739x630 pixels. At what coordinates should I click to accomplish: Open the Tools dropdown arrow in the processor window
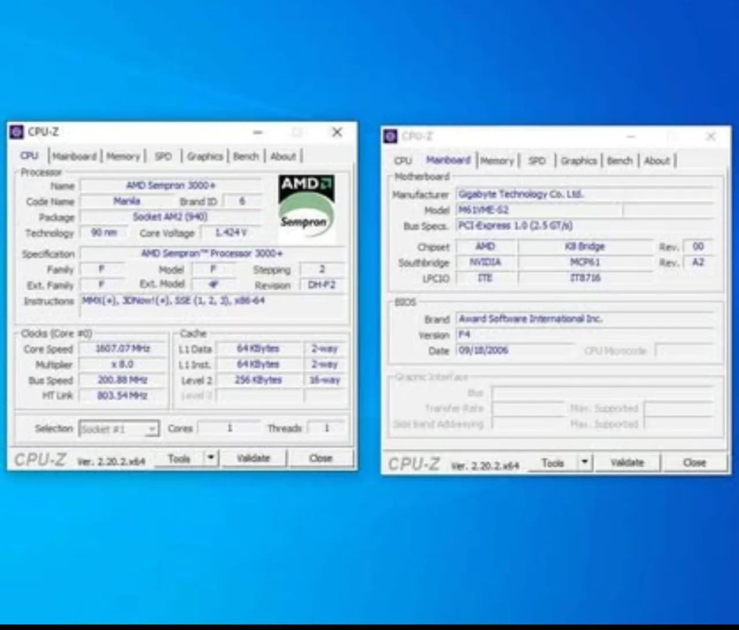click(211, 458)
